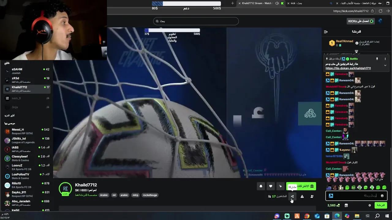The width and height of the screenshot is (392, 220).
Task: Click the kick.com/khaild7712 address bar
Action: click(351, 11)
